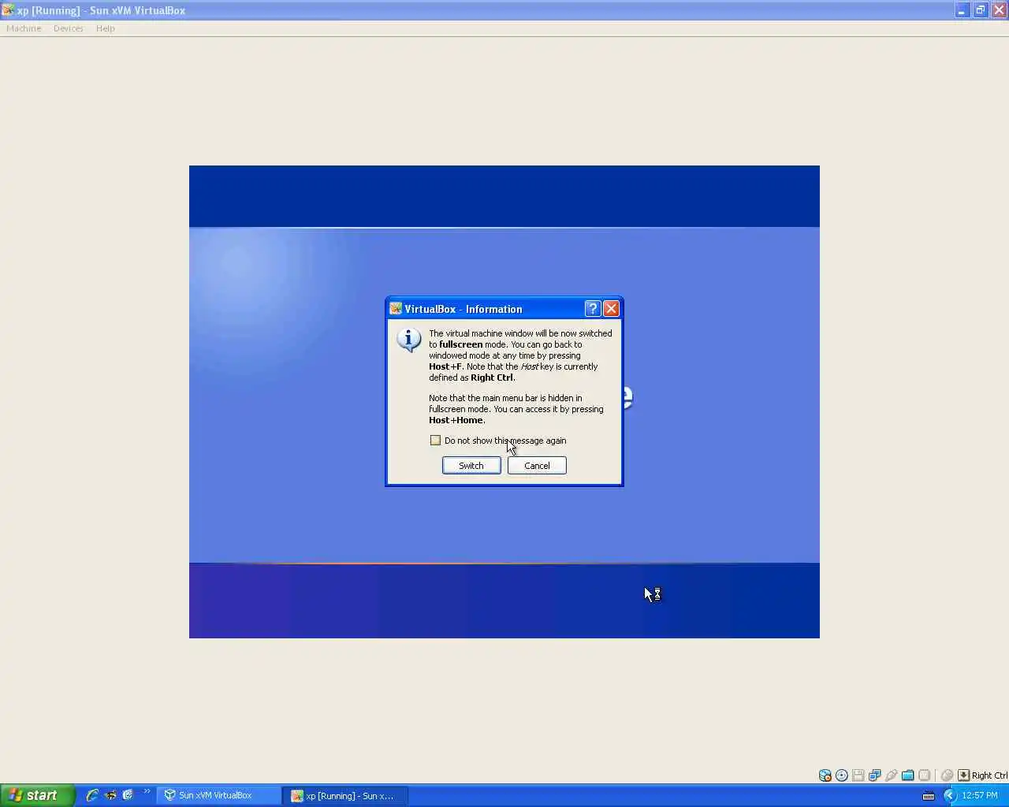Switch to Sun xVM VirtualBox taskbar button

coord(219,795)
